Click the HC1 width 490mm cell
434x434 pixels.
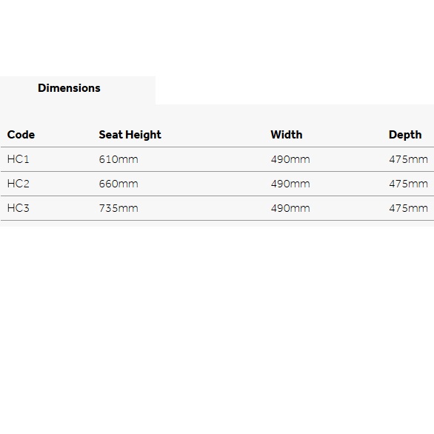point(290,159)
